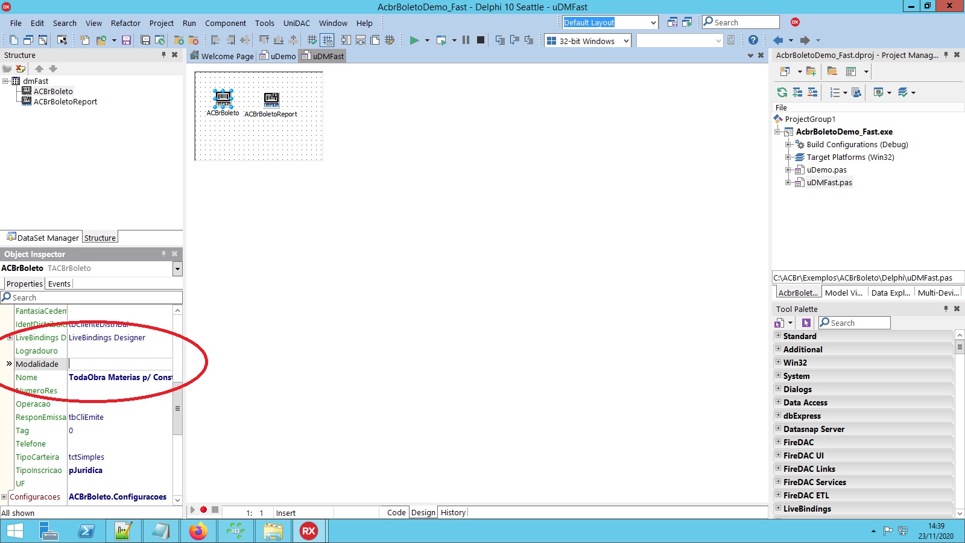Click the Structure move-up arrow icon
965x543 pixels.
[39, 69]
